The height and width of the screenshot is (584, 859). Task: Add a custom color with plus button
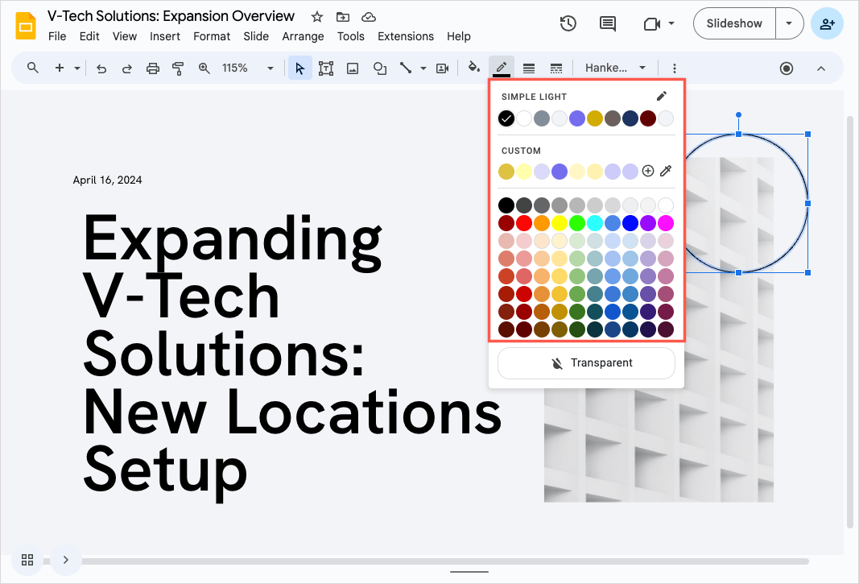[x=648, y=171]
